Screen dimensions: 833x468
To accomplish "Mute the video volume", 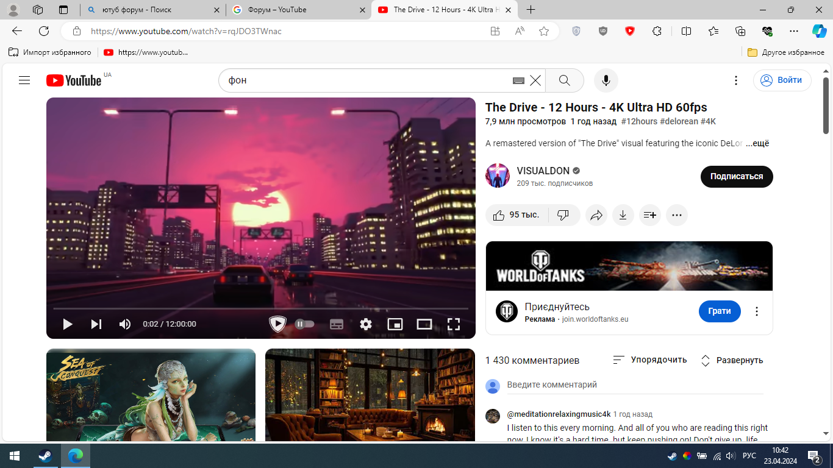I will 125,324.
